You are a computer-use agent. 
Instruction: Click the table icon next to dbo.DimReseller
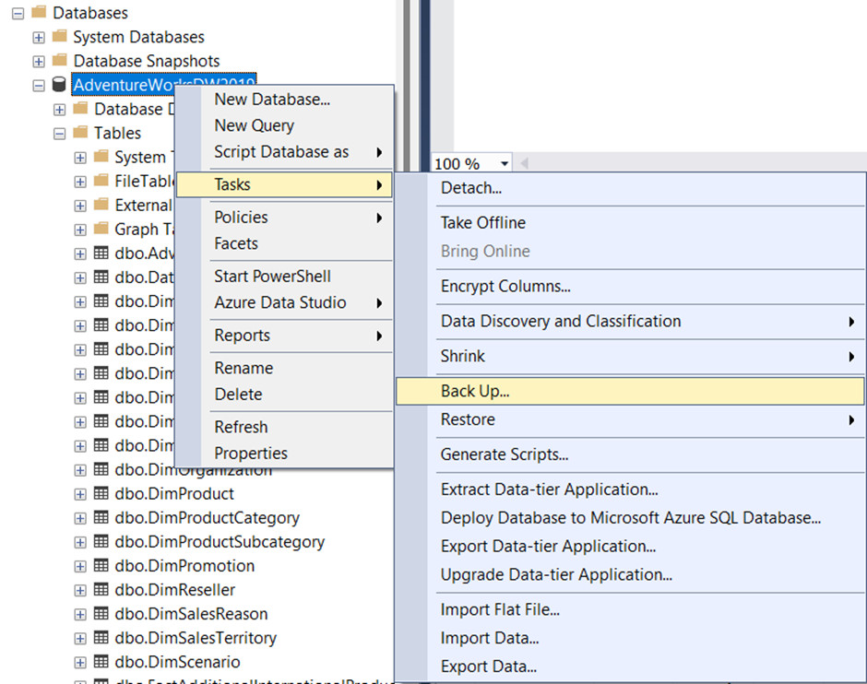(100, 590)
